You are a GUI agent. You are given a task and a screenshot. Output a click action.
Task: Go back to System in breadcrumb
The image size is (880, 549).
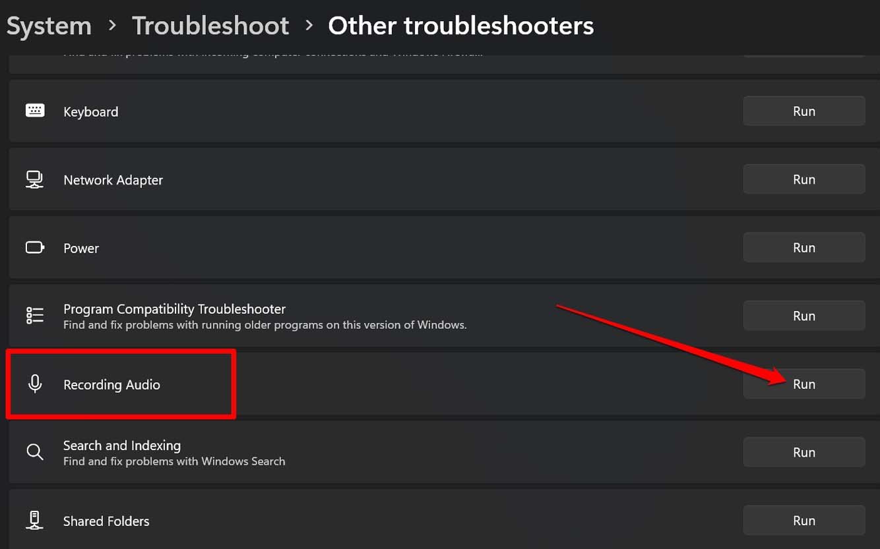coord(49,26)
